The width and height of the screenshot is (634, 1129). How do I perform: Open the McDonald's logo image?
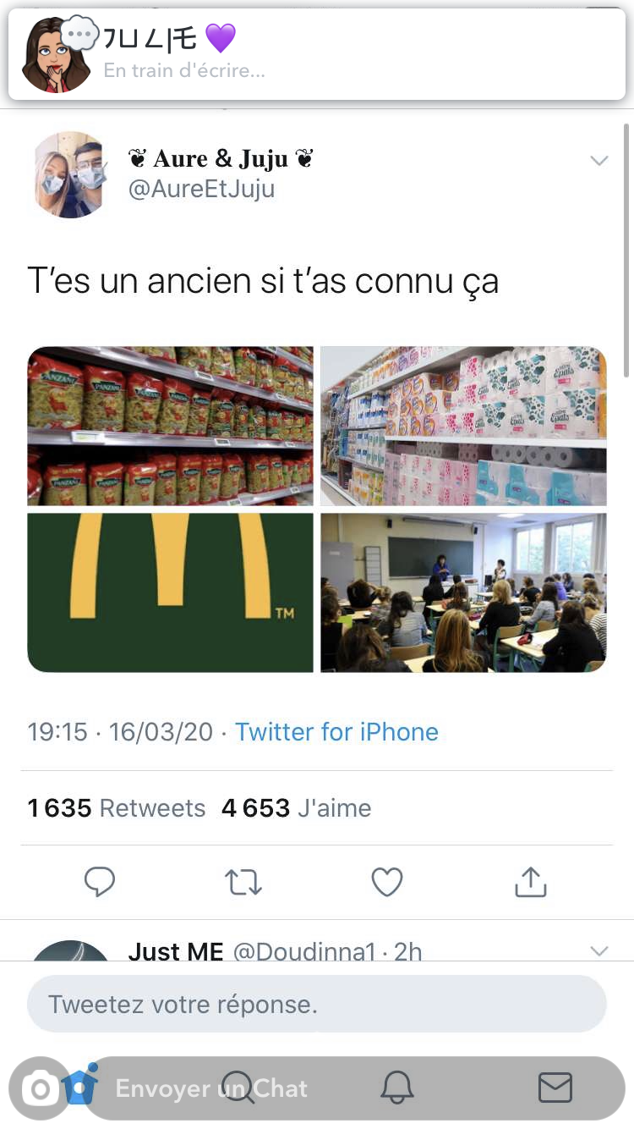tap(170, 592)
